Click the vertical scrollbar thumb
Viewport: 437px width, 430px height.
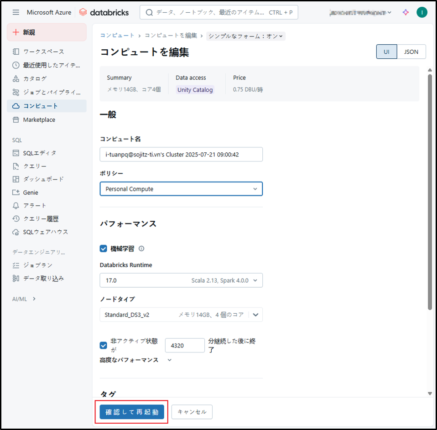click(430, 192)
